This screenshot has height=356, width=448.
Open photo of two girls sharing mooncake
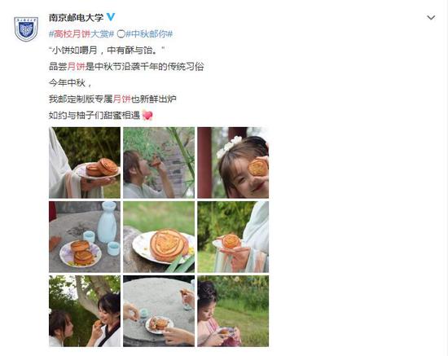85,311
